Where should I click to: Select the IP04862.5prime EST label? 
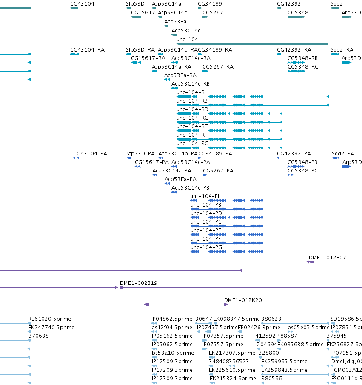click(x=172, y=319)
